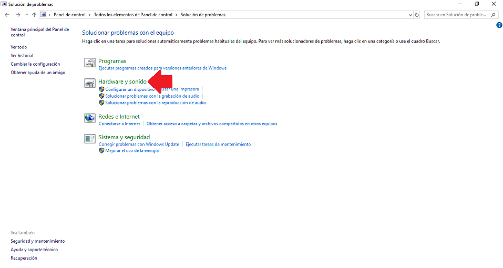This screenshot has height=268, width=503.
Task: Open Solucionar problemas con la grabación de audio
Action: click(152, 96)
